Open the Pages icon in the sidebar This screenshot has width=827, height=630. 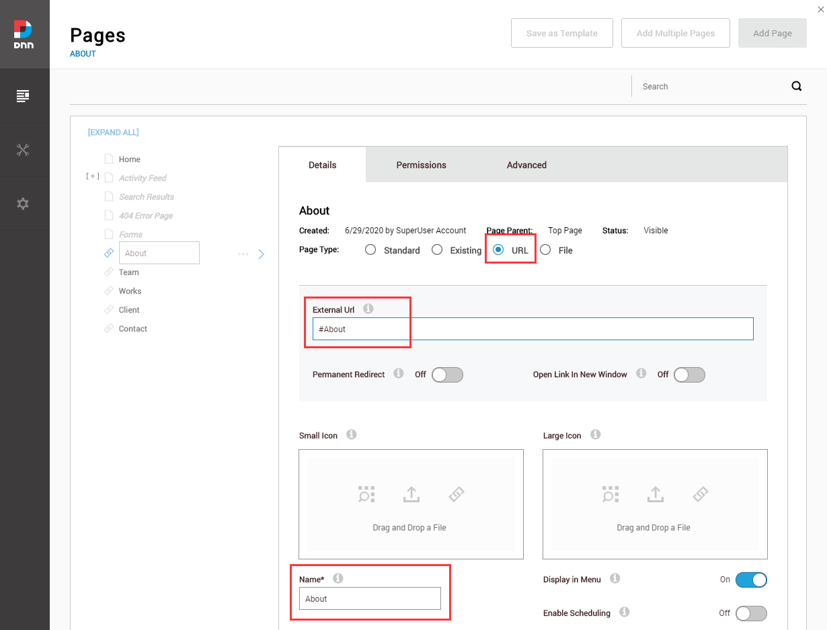click(x=24, y=95)
